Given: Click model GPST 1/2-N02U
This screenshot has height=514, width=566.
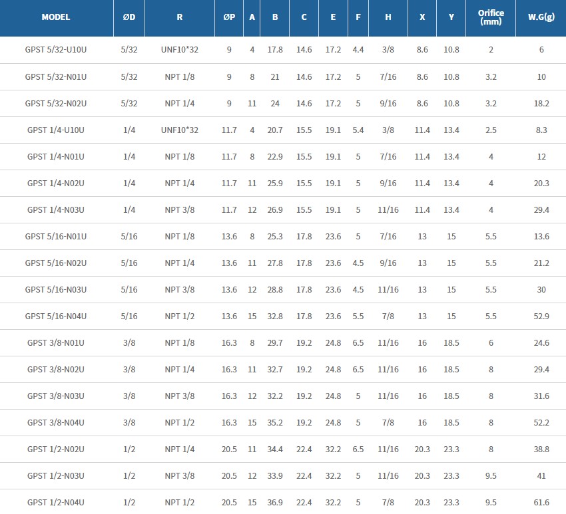Looking at the screenshot, I should click(x=56, y=449).
